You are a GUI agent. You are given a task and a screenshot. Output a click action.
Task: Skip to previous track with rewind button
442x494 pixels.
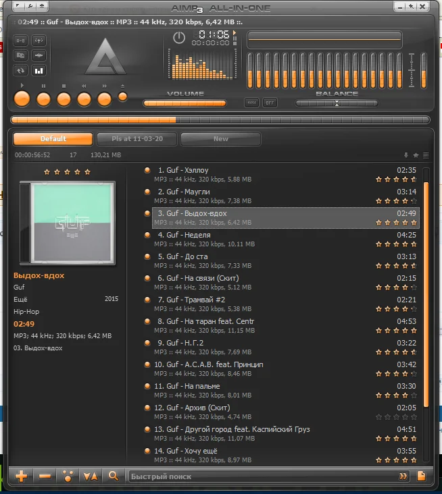(x=84, y=99)
